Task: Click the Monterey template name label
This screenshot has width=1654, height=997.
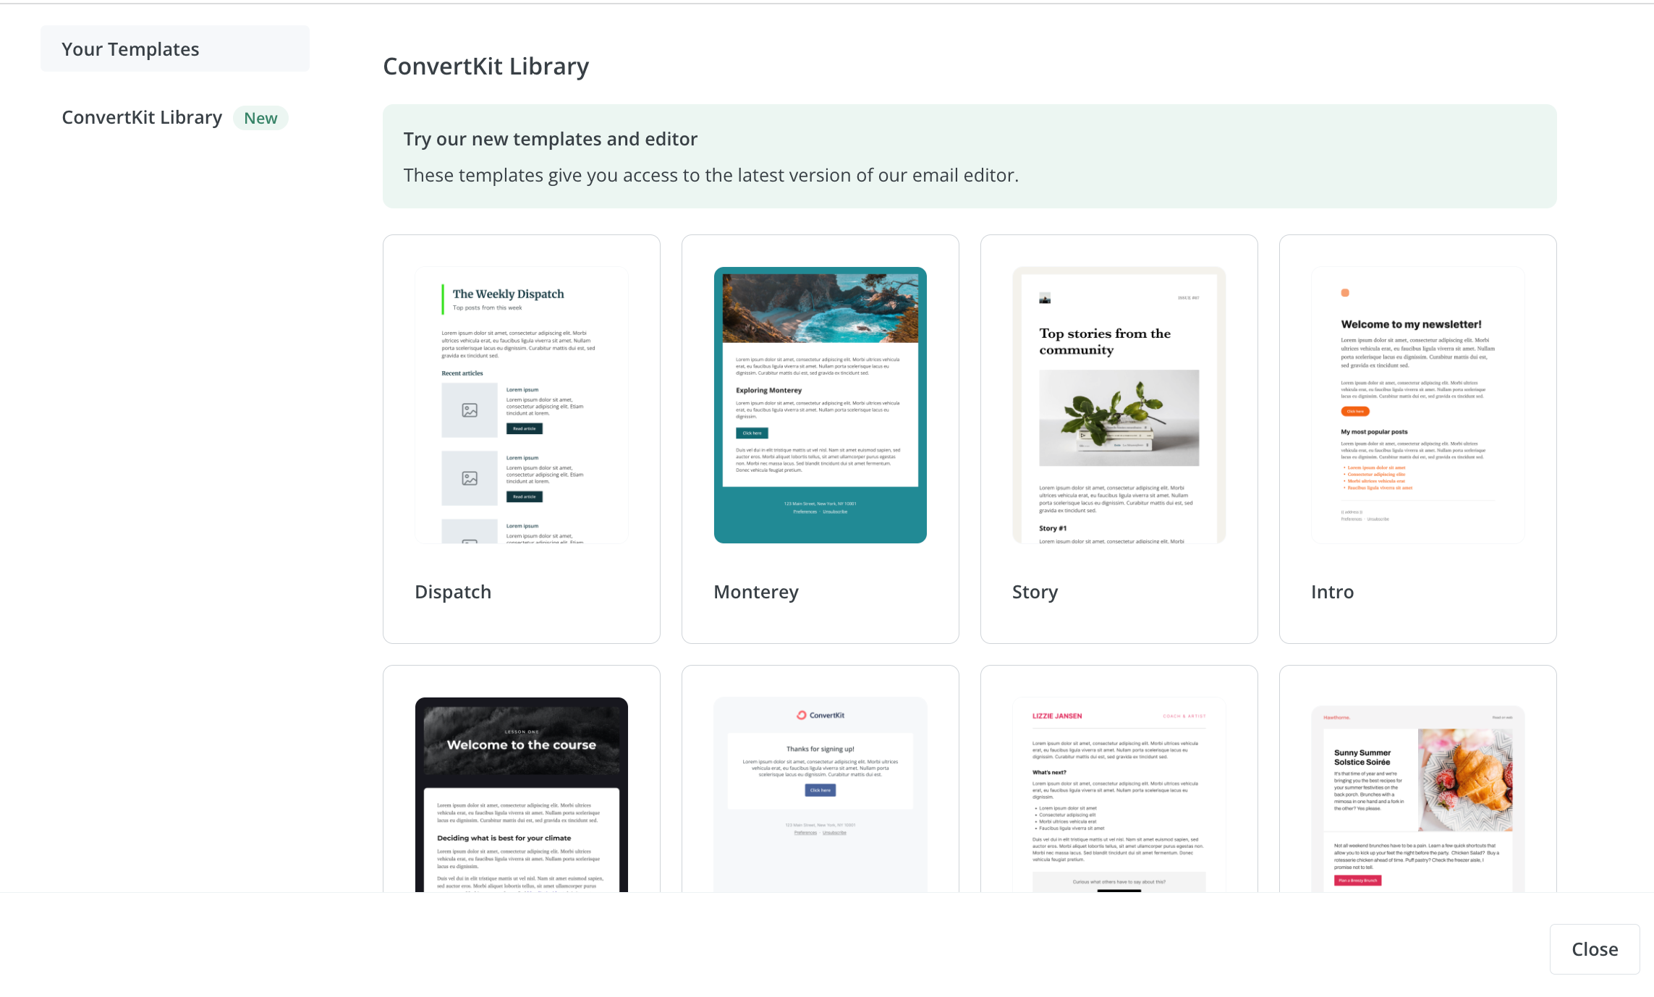Action: [755, 592]
